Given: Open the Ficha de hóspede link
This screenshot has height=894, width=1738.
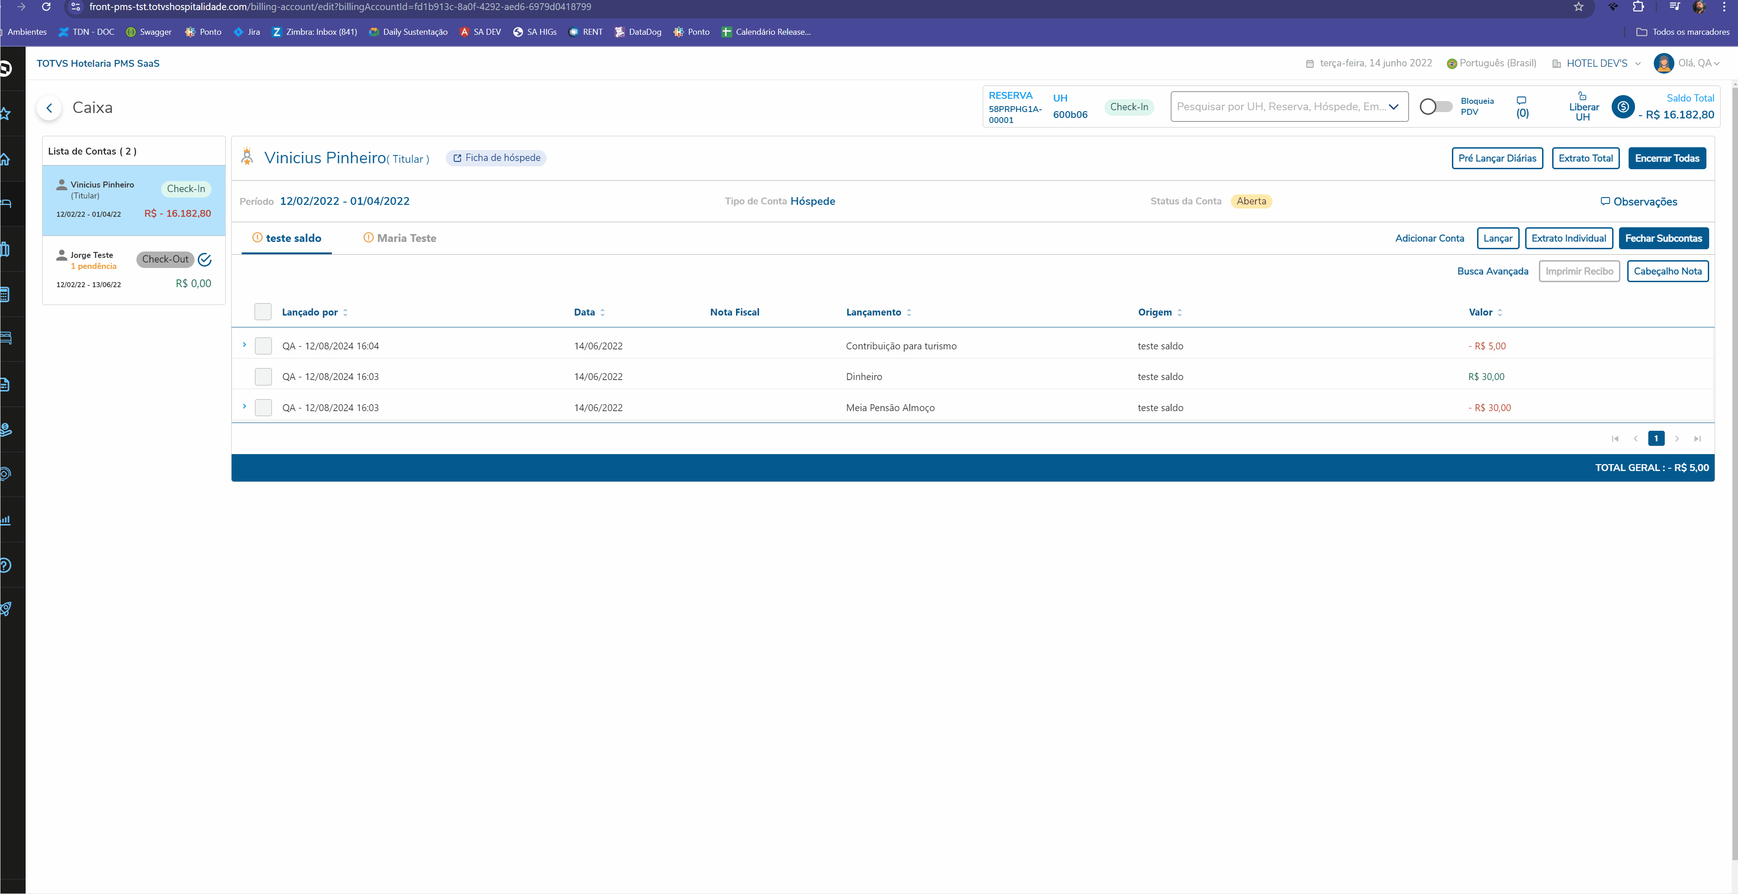Looking at the screenshot, I should coord(496,158).
